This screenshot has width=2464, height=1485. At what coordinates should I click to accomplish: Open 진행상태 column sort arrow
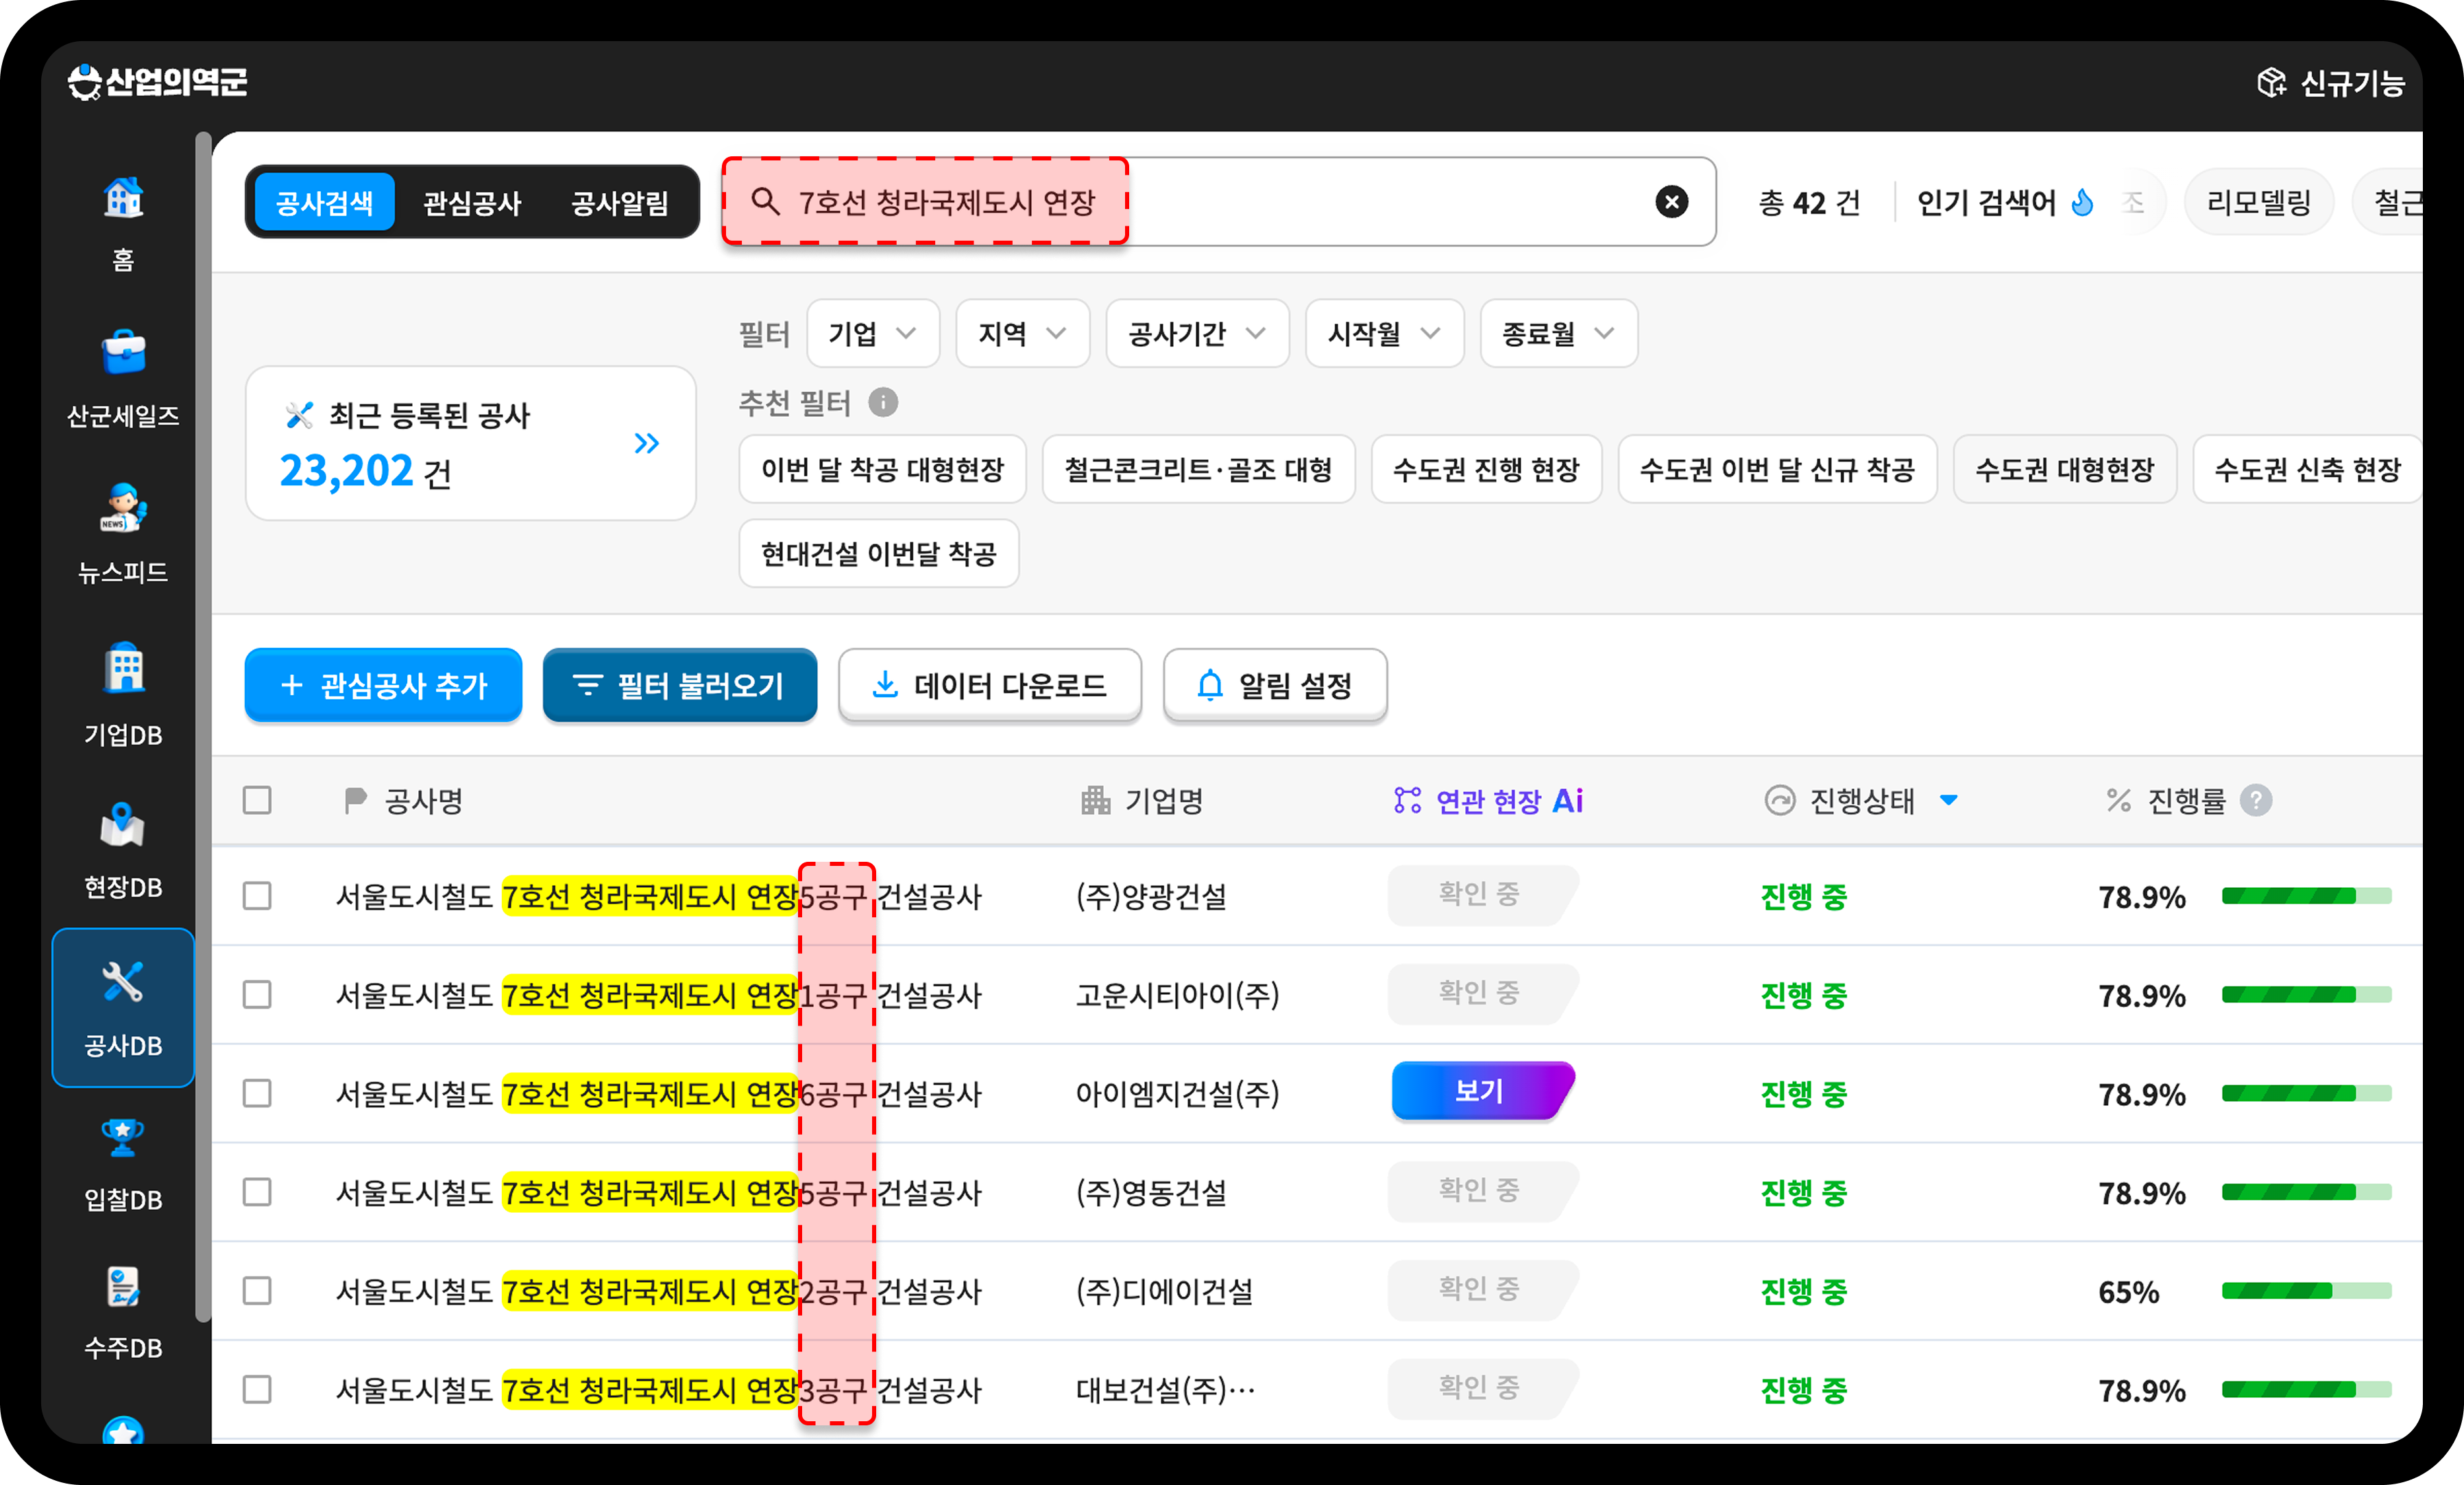pyautogui.click(x=1948, y=800)
